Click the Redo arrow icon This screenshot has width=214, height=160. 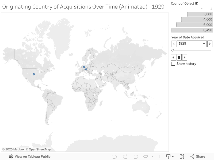125,157
